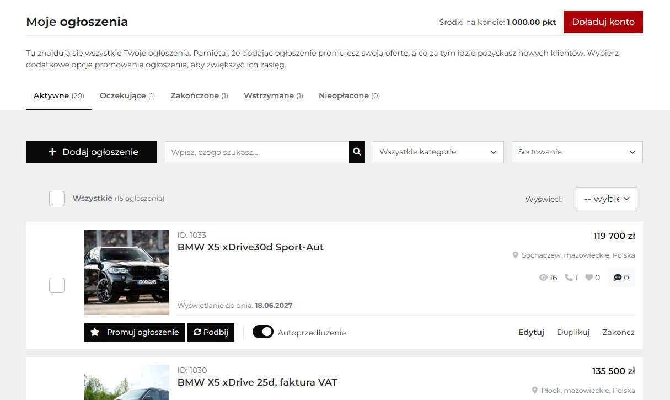Viewport: 670px width, 400px height.
Task: Open messages via speech bubble icon
Action: pos(618,278)
